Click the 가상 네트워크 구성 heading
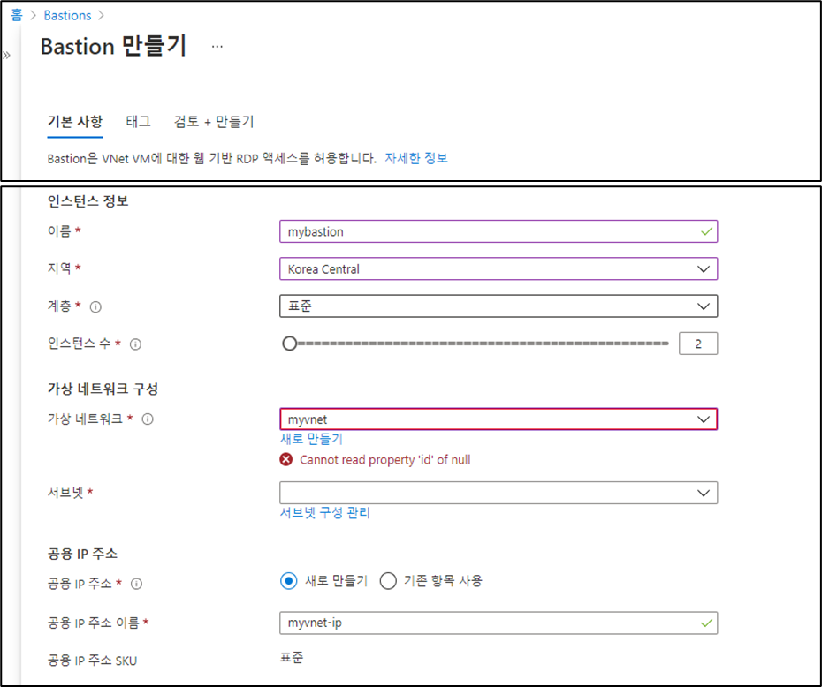The image size is (822, 687). click(x=103, y=389)
